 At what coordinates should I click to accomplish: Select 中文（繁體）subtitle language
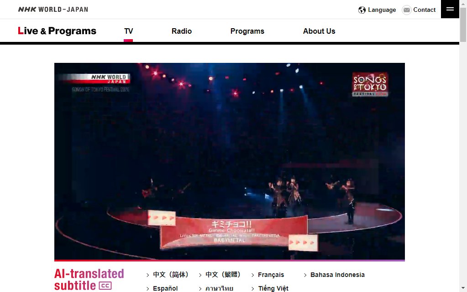pos(223,275)
